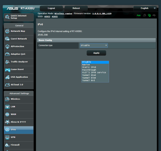Open the English language dropdown
The width and height of the screenshot is (161, 151).
pos(145,8)
